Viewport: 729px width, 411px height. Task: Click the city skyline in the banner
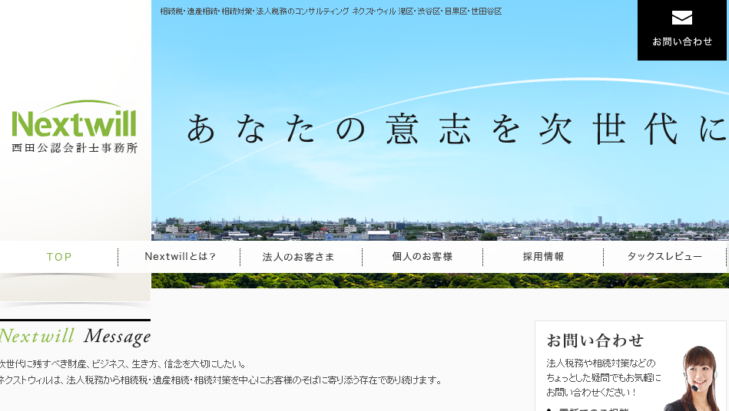point(438,227)
